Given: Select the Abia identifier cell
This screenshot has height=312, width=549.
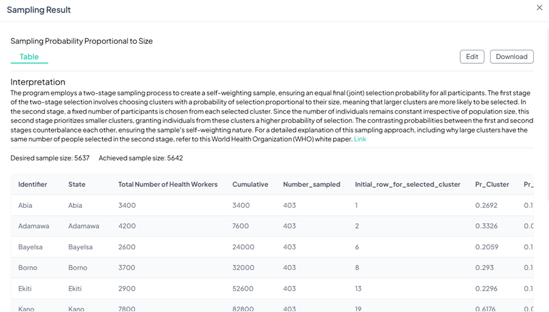Looking at the screenshot, I should point(25,206).
